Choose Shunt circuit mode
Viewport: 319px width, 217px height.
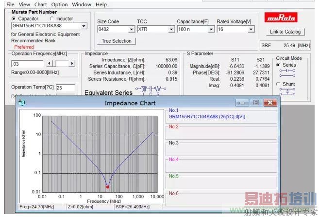point(278,84)
